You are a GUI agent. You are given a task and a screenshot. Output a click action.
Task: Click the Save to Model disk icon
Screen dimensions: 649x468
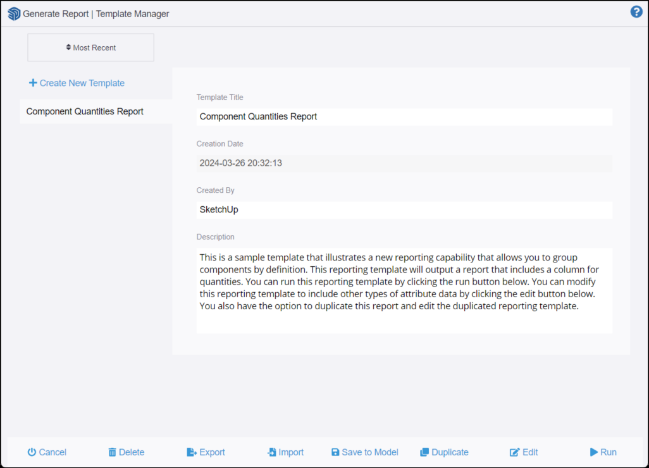click(x=334, y=452)
